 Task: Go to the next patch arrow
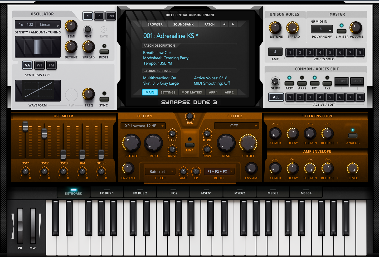[x=233, y=24]
